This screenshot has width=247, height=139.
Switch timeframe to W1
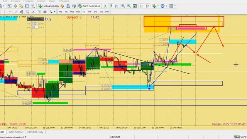(101, 12)
